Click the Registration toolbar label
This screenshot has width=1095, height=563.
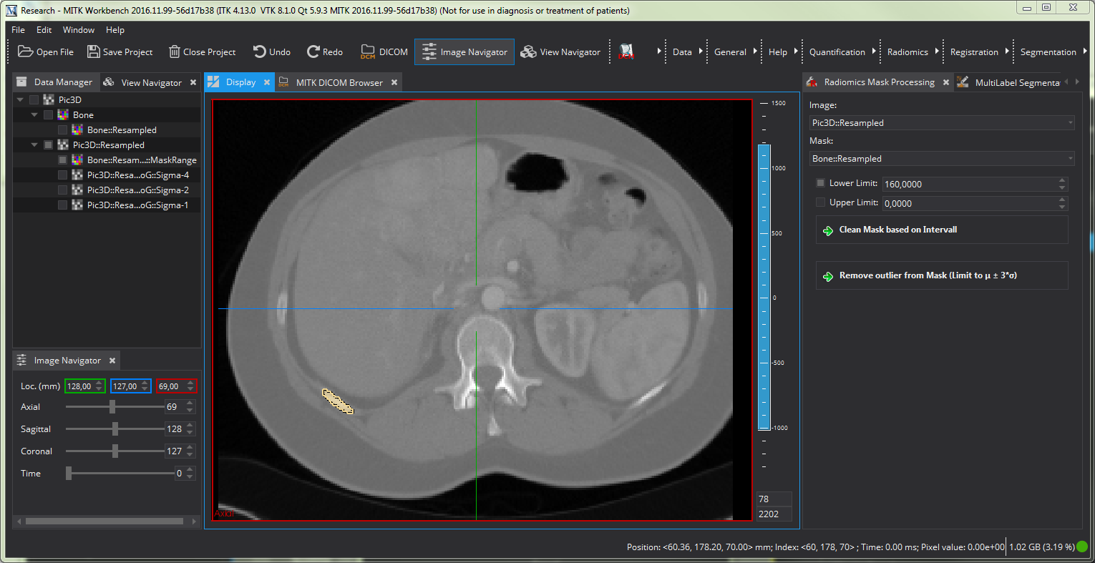click(974, 52)
